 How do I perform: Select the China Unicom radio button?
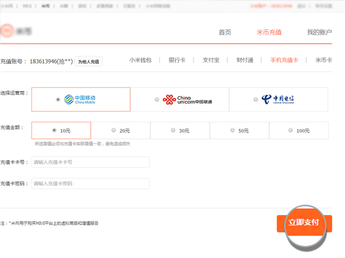pos(157,99)
